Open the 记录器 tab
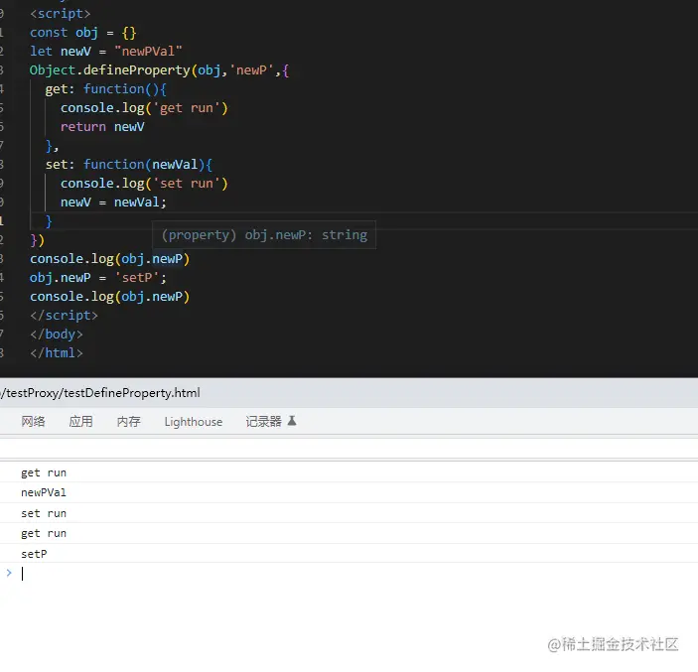Screen dimensions: 698x672 coord(263,421)
